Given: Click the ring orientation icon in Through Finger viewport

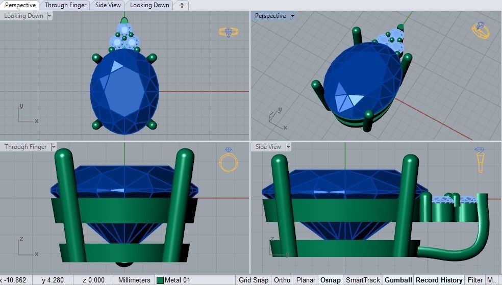Looking at the screenshot, I should point(228,160).
